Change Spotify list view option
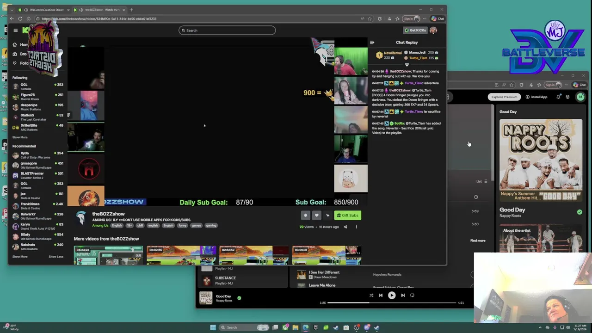The height and width of the screenshot is (333, 592). 482,181
